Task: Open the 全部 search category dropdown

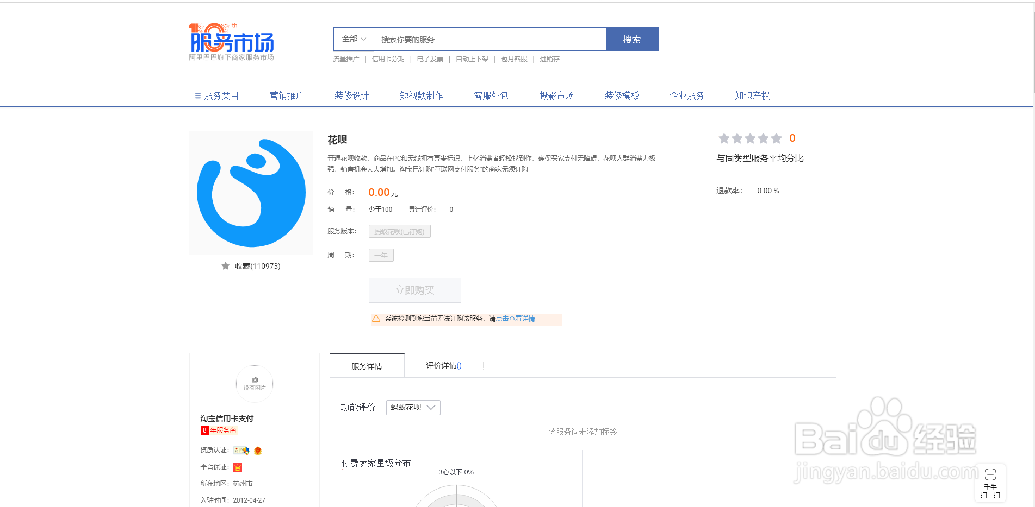Action: coord(354,39)
